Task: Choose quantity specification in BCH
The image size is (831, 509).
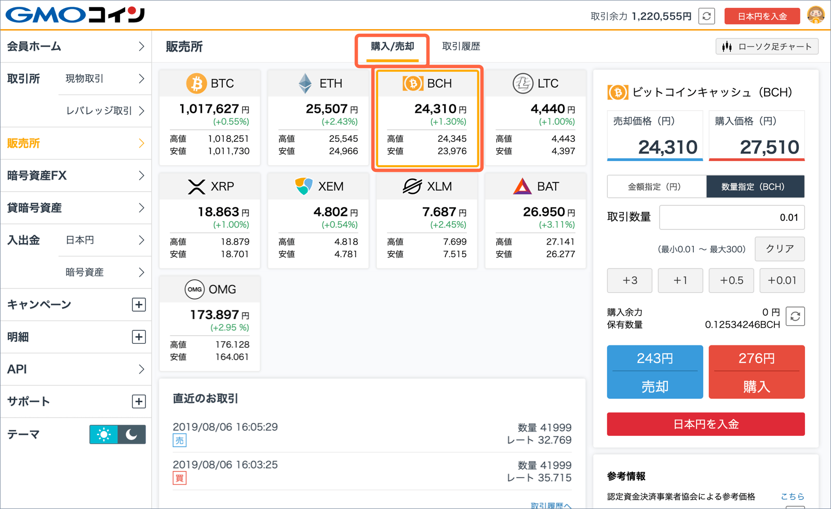Action: 755,186
